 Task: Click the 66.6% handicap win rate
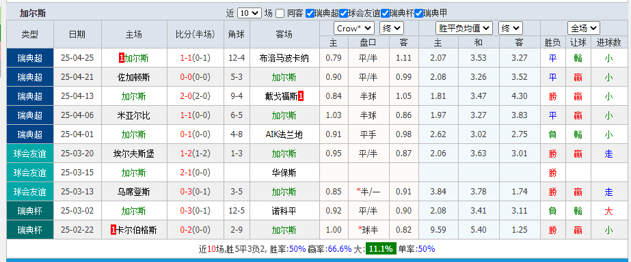340,249
